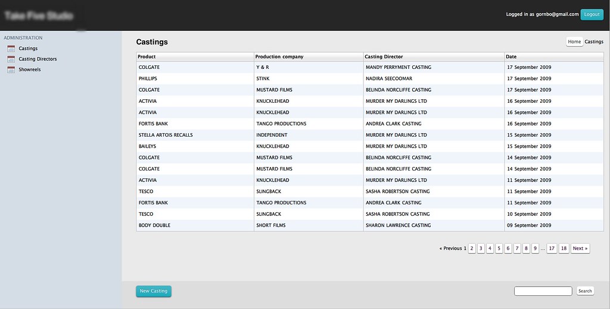The width and height of the screenshot is (610, 309).
Task: Create a New Casting
Action: coord(154,291)
